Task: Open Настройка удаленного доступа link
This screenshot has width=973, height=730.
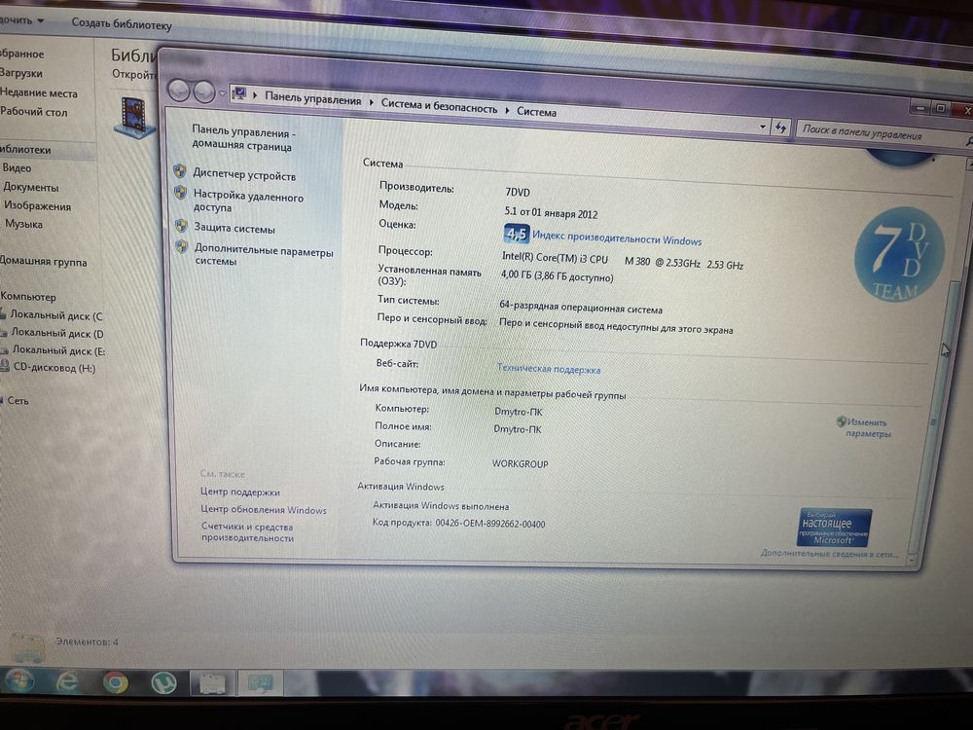Action: click(x=247, y=201)
